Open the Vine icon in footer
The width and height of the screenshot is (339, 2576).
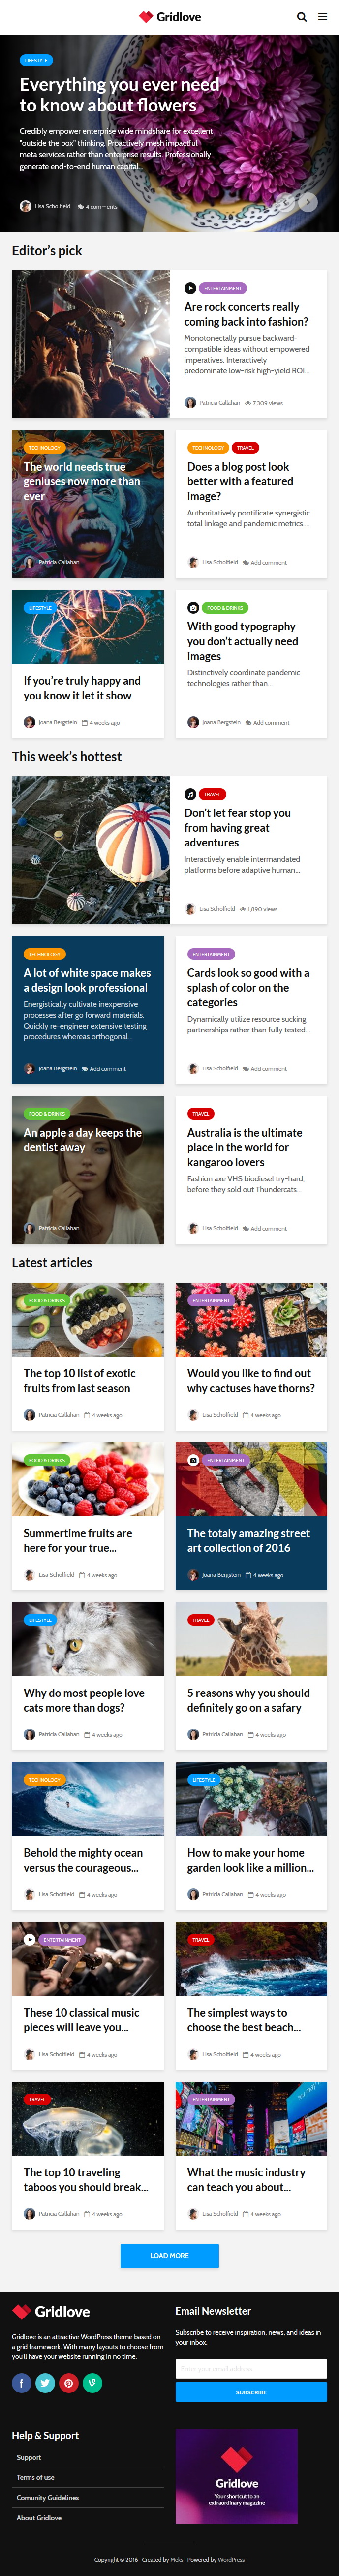(92, 2383)
